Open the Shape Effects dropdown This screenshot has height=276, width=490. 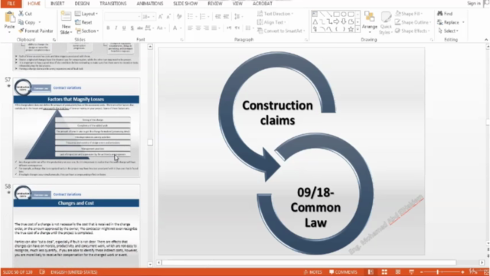(413, 31)
